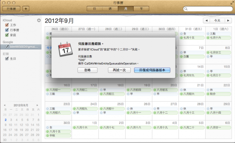This screenshot has width=235, height=143.
Task: Add a new event with the plus button
Action: pos(26,9)
